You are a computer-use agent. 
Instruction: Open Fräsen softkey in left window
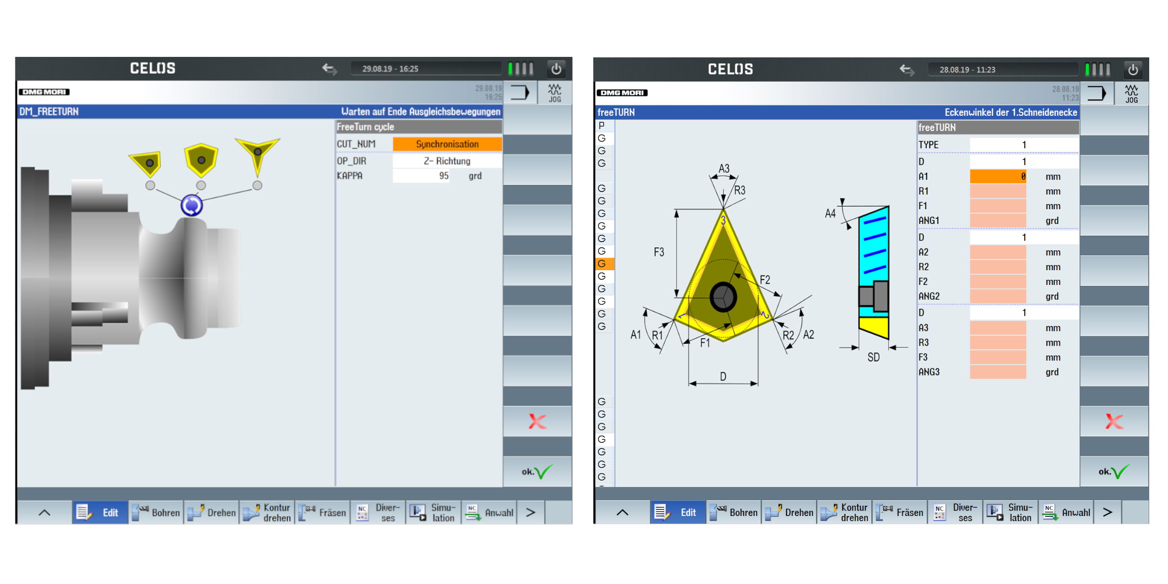[322, 512]
